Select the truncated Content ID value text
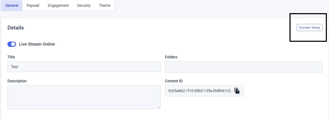329x119 pixels. point(200,91)
